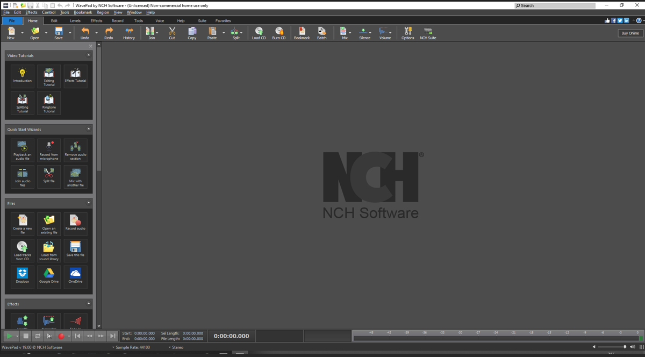Click the blue File tab
This screenshot has height=357, width=645.
tap(12, 20)
